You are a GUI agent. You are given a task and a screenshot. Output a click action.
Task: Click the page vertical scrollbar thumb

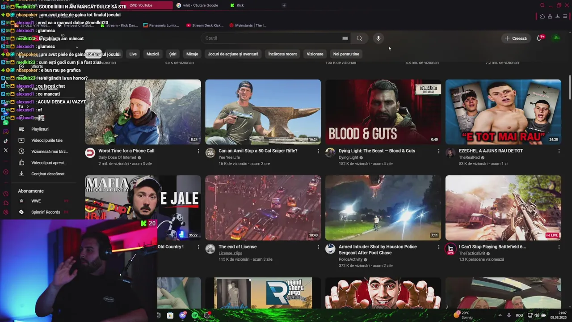pyautogui.click(x=570, y=87)
